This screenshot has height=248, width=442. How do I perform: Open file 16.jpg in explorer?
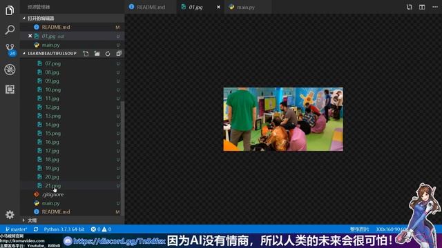click(70, 142)
